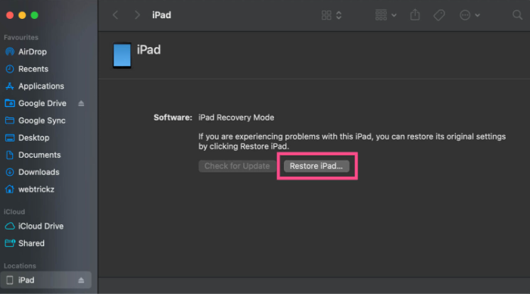Select iPad under Locations
The image size is (530, 294).
[x=45, y=280]
